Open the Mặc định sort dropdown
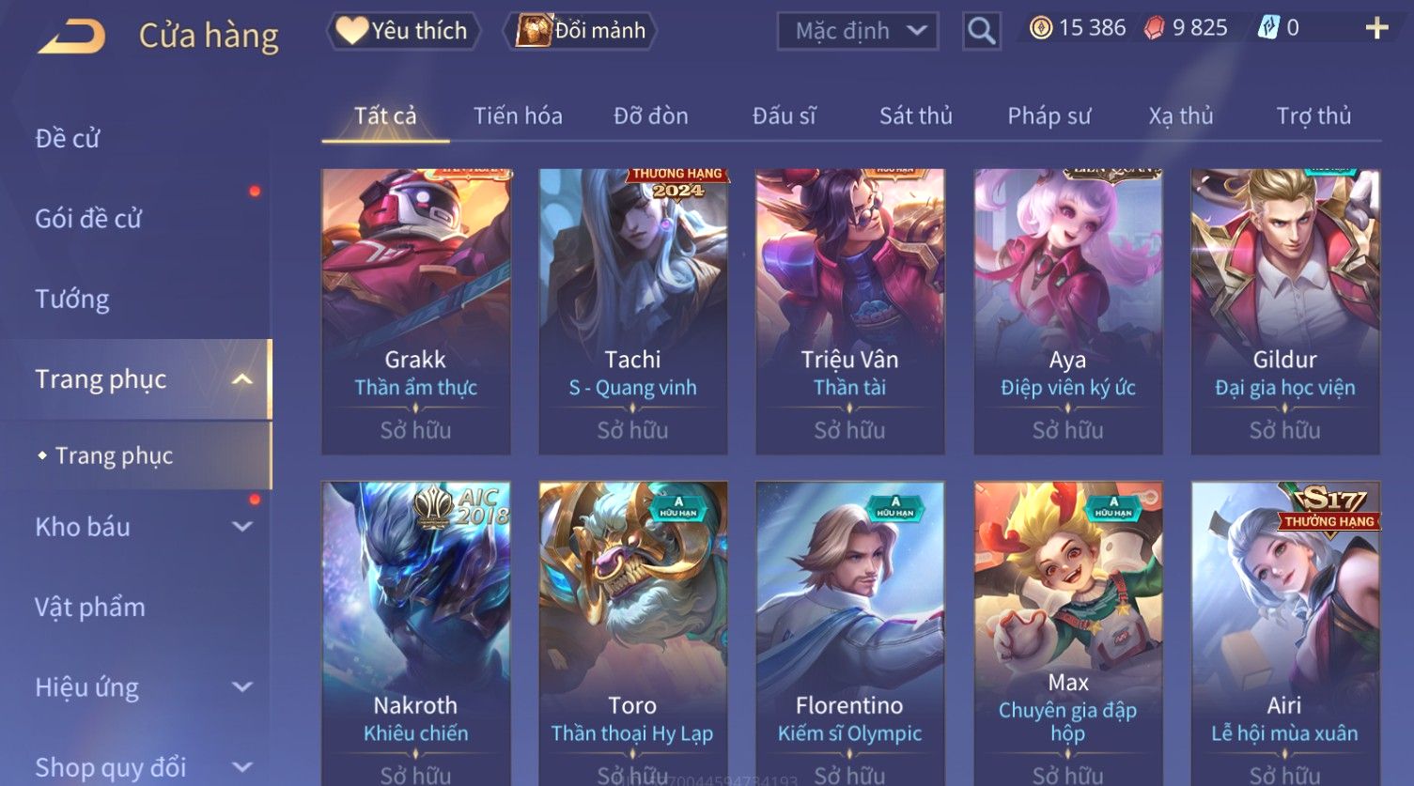1414x786 pixels. [x=858, y=31]
